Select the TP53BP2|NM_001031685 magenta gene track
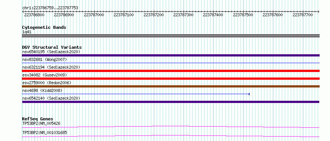This screenshot has width=330, height=141. [171, 136]
